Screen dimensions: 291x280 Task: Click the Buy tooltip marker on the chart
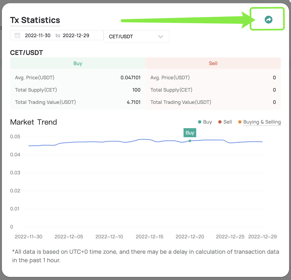click(x=190, y=133)
